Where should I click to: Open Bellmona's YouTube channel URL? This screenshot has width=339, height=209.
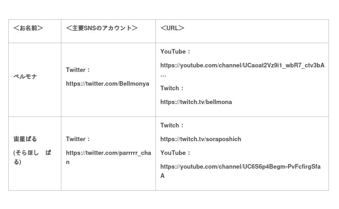tap(242, 66)
